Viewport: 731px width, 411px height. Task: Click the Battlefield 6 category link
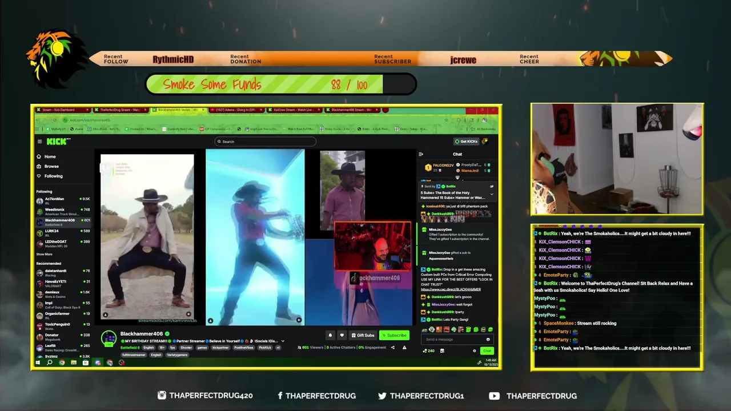pyautogui.click(x=130, y=348)
